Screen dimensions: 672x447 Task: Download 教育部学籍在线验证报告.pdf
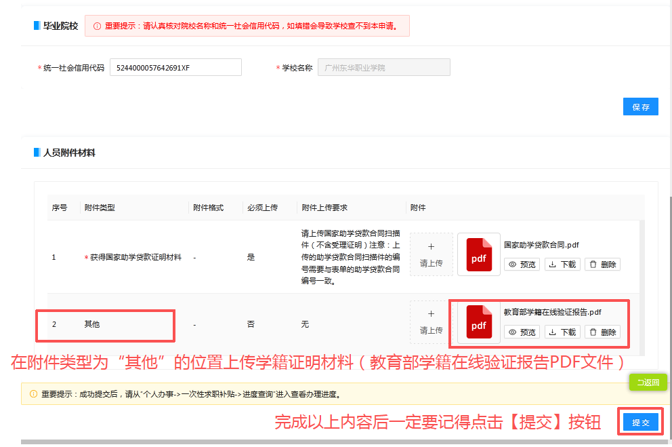pos(563,332)
